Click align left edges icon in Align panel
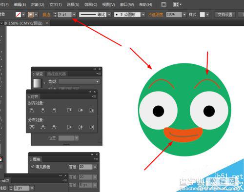Image resolution: width=244 pixels, height=192 pixels. (x=32, y=110)
